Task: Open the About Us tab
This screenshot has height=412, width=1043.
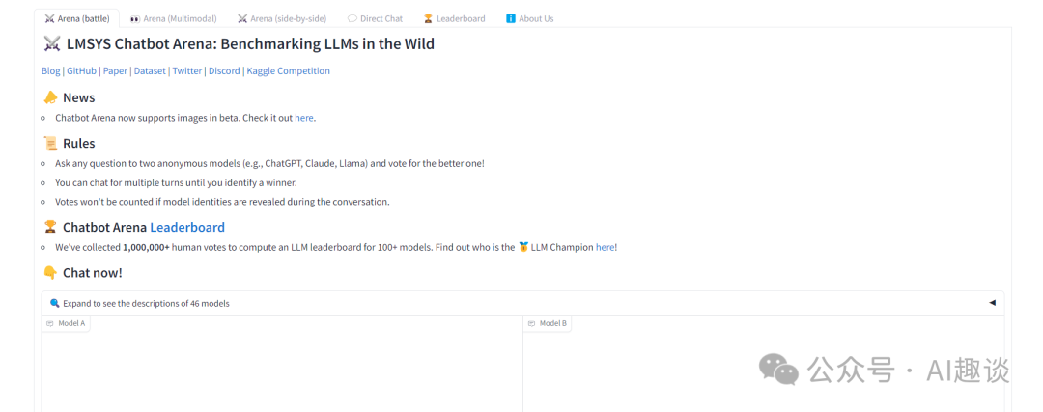Action: tap(536, 18)
